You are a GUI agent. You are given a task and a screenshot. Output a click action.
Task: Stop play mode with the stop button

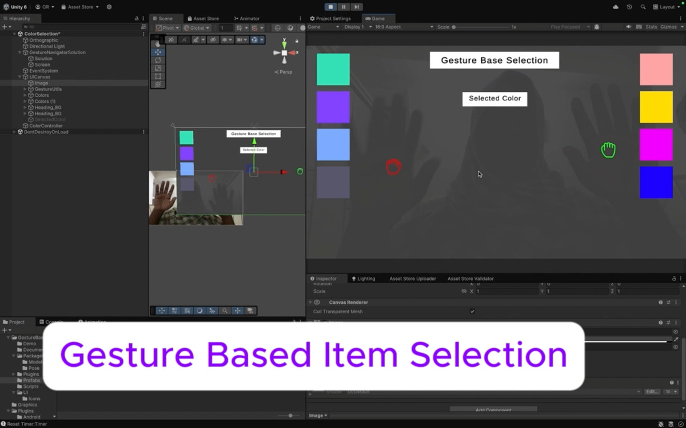tap(330, 7)
